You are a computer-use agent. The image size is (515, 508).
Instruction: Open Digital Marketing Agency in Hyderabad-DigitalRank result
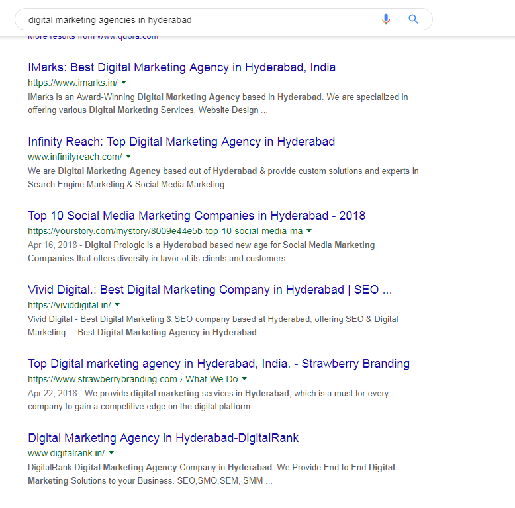point(164,438)
